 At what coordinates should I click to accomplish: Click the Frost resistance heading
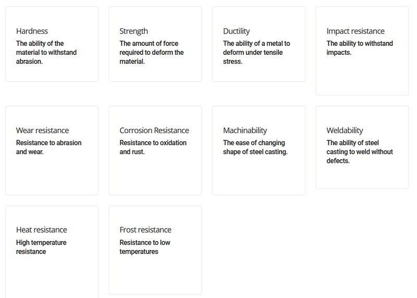click(145, 230)
